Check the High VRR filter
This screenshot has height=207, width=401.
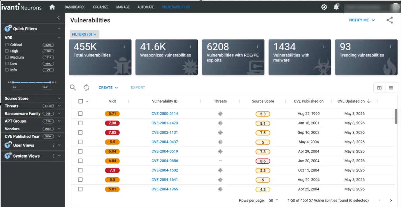click(x=7, y=51)
